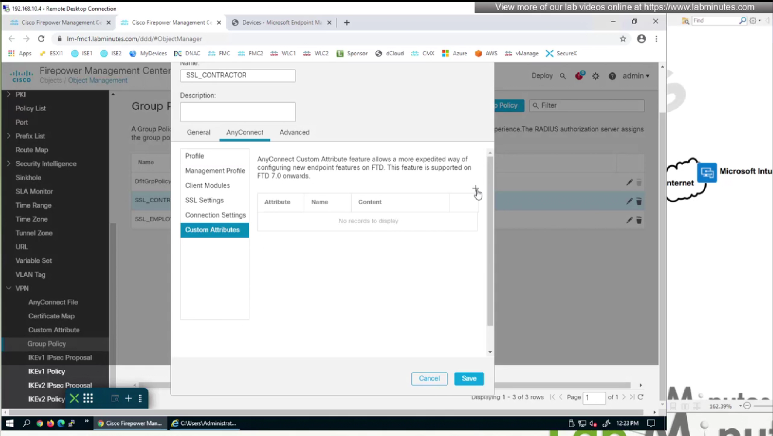This screenshot has width=773, height=436.
Task: Click the pencil edit icon for SSL_CONTRACTOR row
Action: (x=629, y=201)
